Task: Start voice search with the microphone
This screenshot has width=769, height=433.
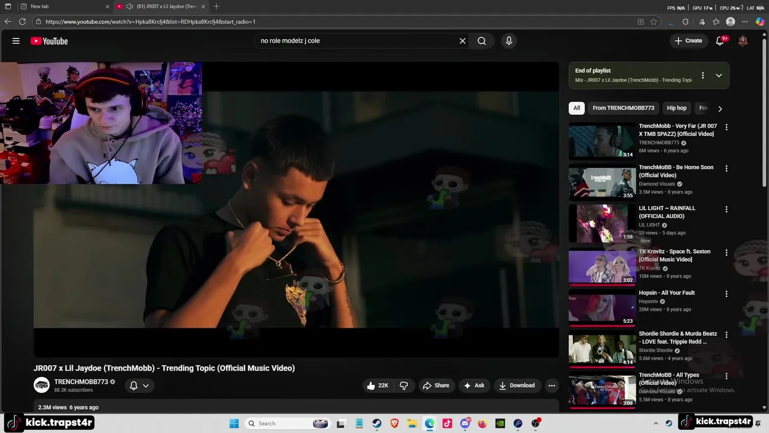Action: click(509, 41)
